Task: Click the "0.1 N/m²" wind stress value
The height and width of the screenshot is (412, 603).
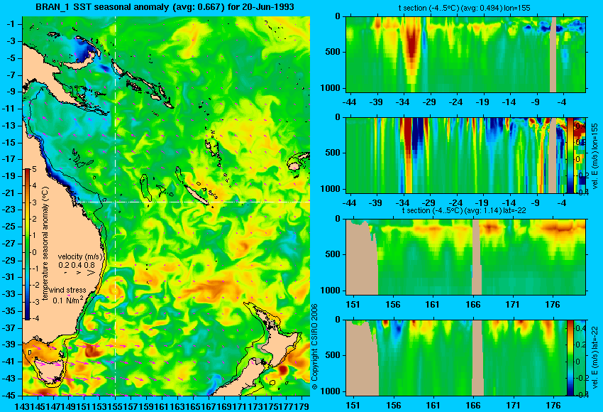Action: click(x=67, y=300)
